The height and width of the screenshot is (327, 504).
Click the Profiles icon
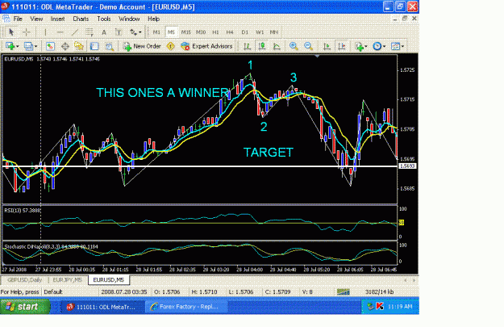pyautogui.click(x=28, y=46)
